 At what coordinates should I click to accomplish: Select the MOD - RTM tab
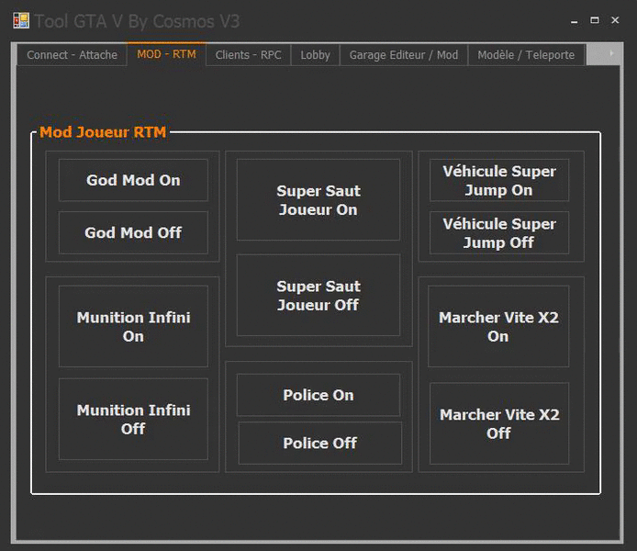pos(166,54)
